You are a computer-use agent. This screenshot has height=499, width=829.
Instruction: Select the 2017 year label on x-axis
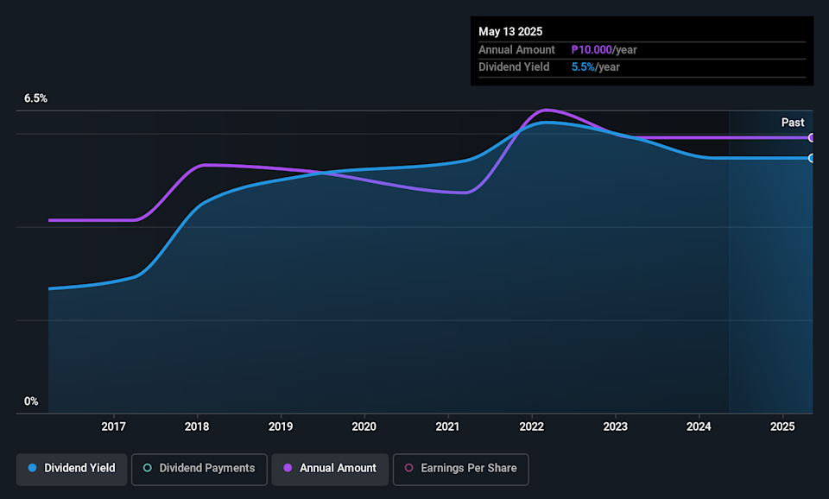tap(114, 426)
